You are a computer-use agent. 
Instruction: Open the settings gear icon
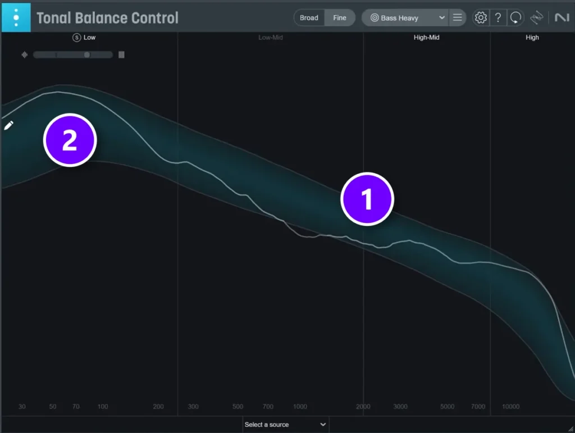[481, 17]
